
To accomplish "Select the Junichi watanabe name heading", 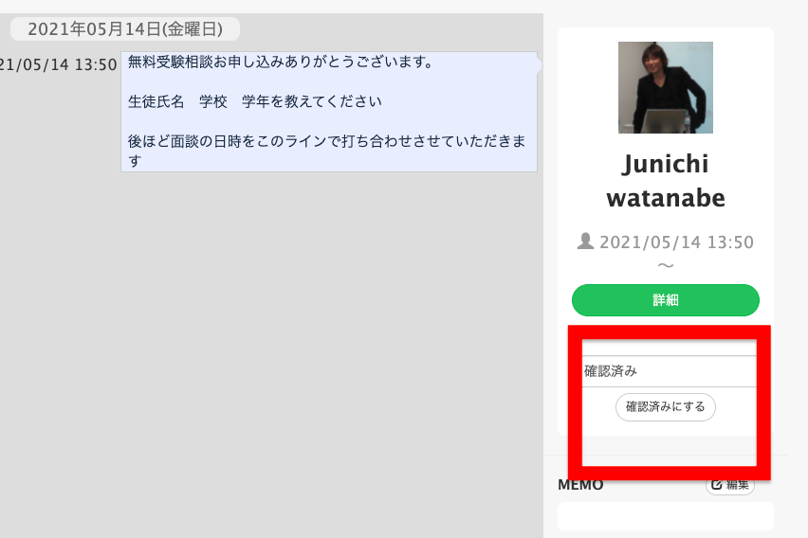I will (x=665, y=181).
